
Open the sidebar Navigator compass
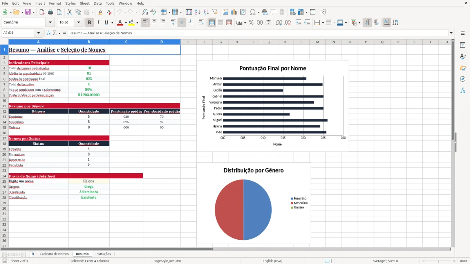tap(463, 79)
